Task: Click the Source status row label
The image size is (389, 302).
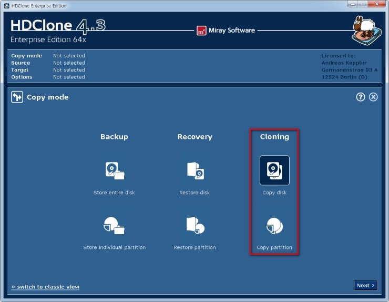Action: coord(21,63)
